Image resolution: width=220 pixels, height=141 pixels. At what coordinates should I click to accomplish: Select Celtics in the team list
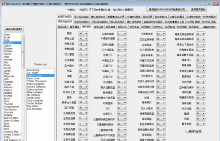coord(7,46)
